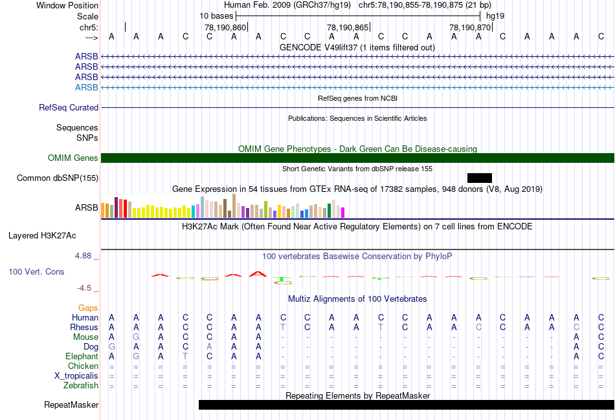615x420 pixels.
Task: Click the black RepeatMasker element bar
Action: coord(407,404)
